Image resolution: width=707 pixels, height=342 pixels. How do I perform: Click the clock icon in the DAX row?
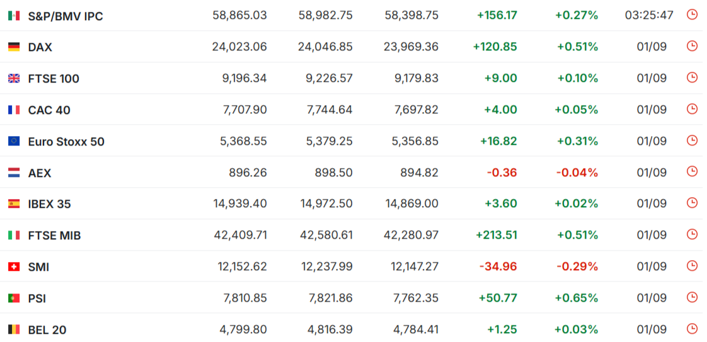tap(692, 46)
